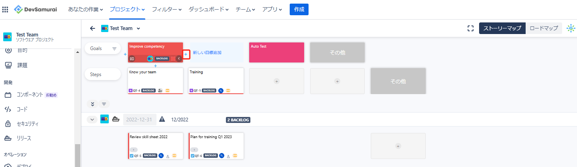577x167 pixels.
Task: Click the Goals filter icon
Action: click(114, 49)
